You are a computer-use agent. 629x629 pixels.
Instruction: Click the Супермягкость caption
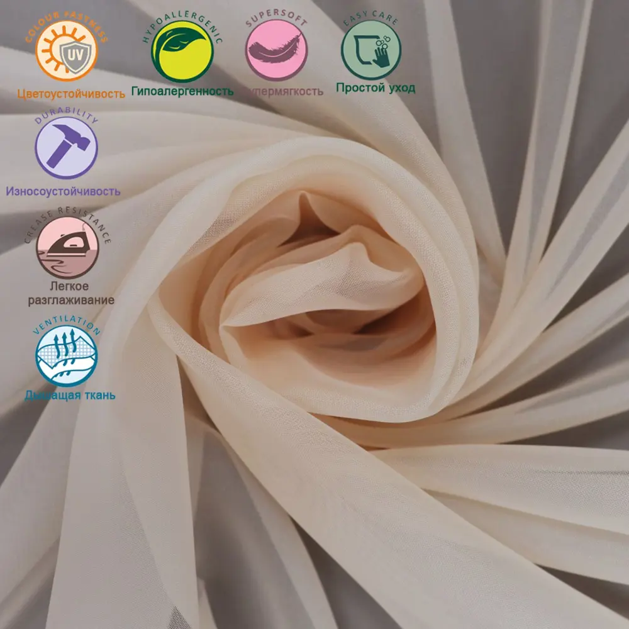pos(282,92)
